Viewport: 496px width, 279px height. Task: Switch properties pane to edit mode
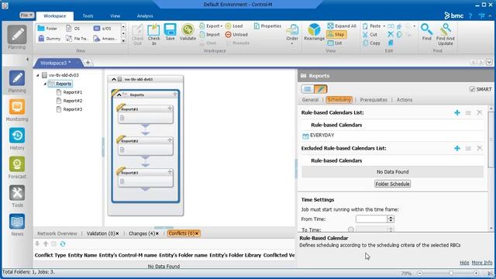[320, 89]
